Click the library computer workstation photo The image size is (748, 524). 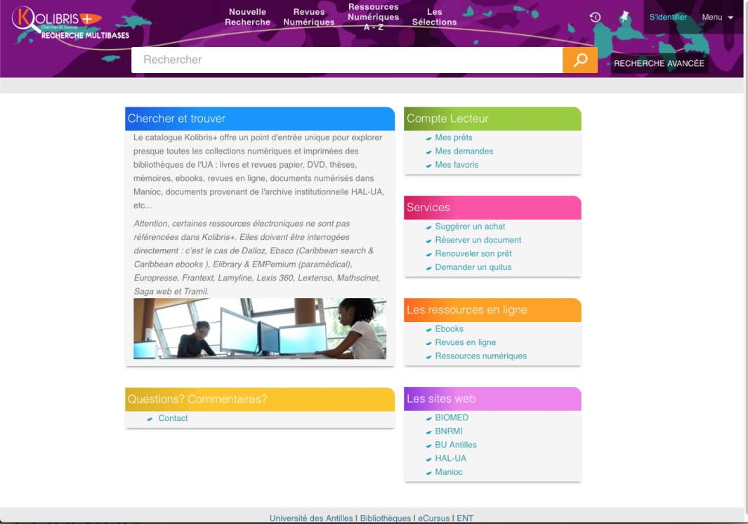point(260,329)
